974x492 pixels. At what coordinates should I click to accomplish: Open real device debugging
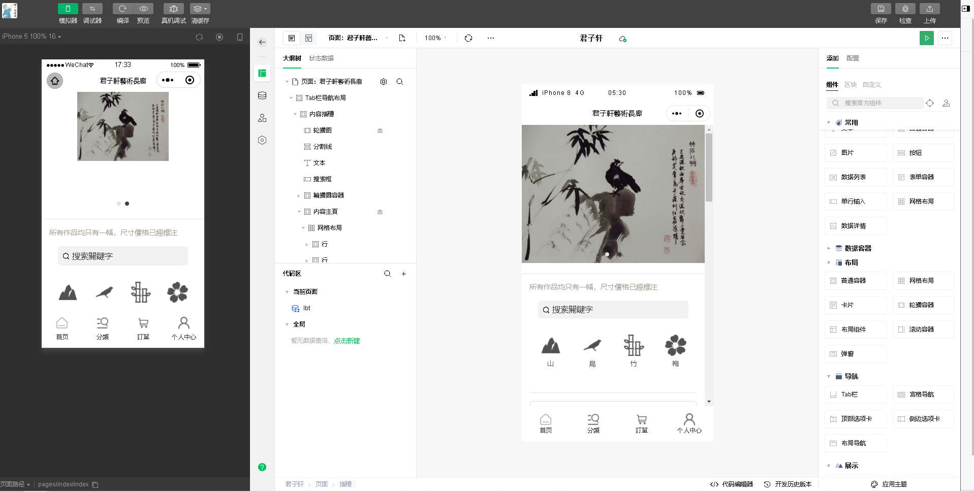(173, 9)
